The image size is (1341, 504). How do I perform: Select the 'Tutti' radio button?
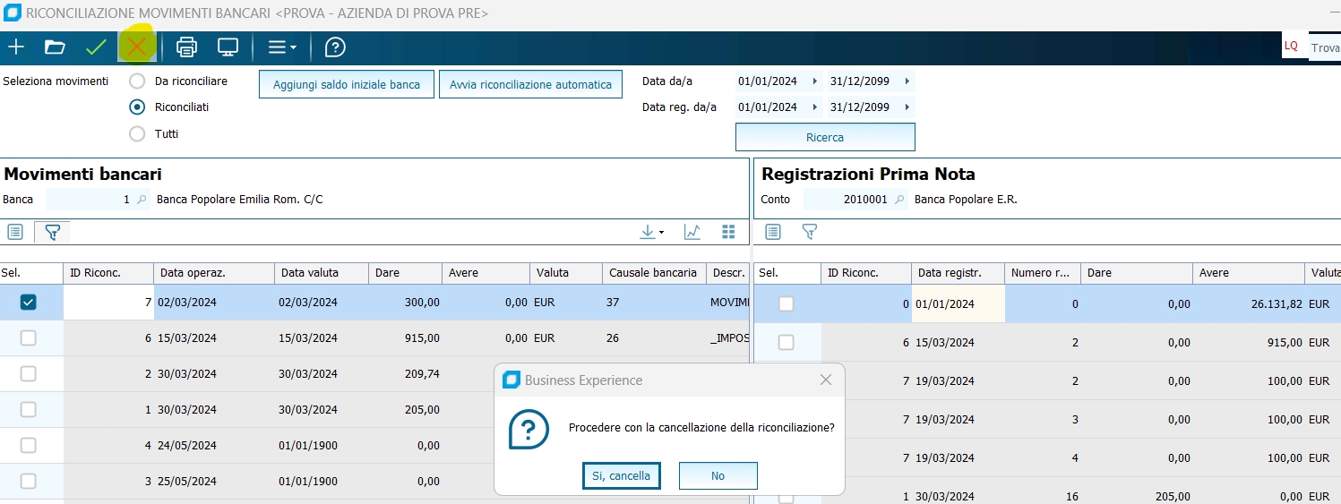[137, 133]
